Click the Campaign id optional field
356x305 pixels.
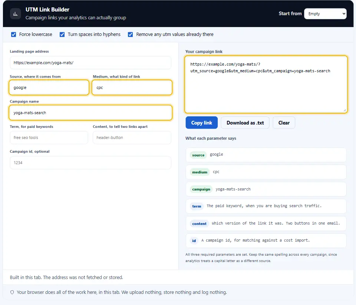click(90, 163)
